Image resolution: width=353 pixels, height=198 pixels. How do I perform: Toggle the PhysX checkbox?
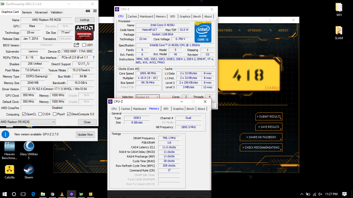click(x=55, y=114)
